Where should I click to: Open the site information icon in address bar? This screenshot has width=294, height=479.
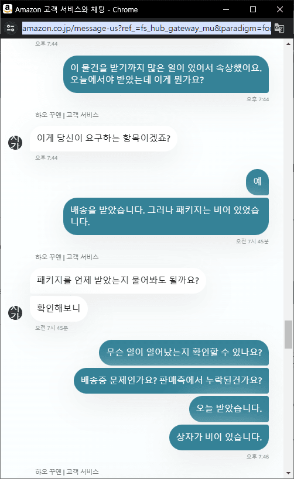(x=11, y=29)
